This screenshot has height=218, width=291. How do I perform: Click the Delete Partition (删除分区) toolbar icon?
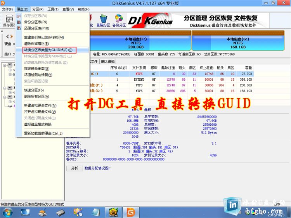(103, 21)
